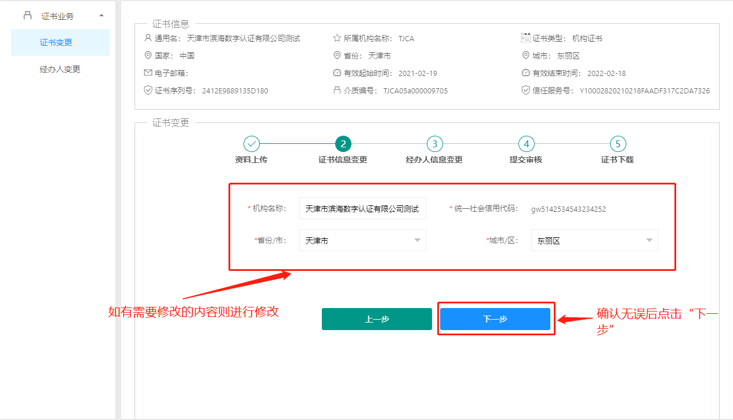This screenshot has height=420, width=733.
Task: Click the 证书业务 sidebar icon
Action: tap(27, 16)
